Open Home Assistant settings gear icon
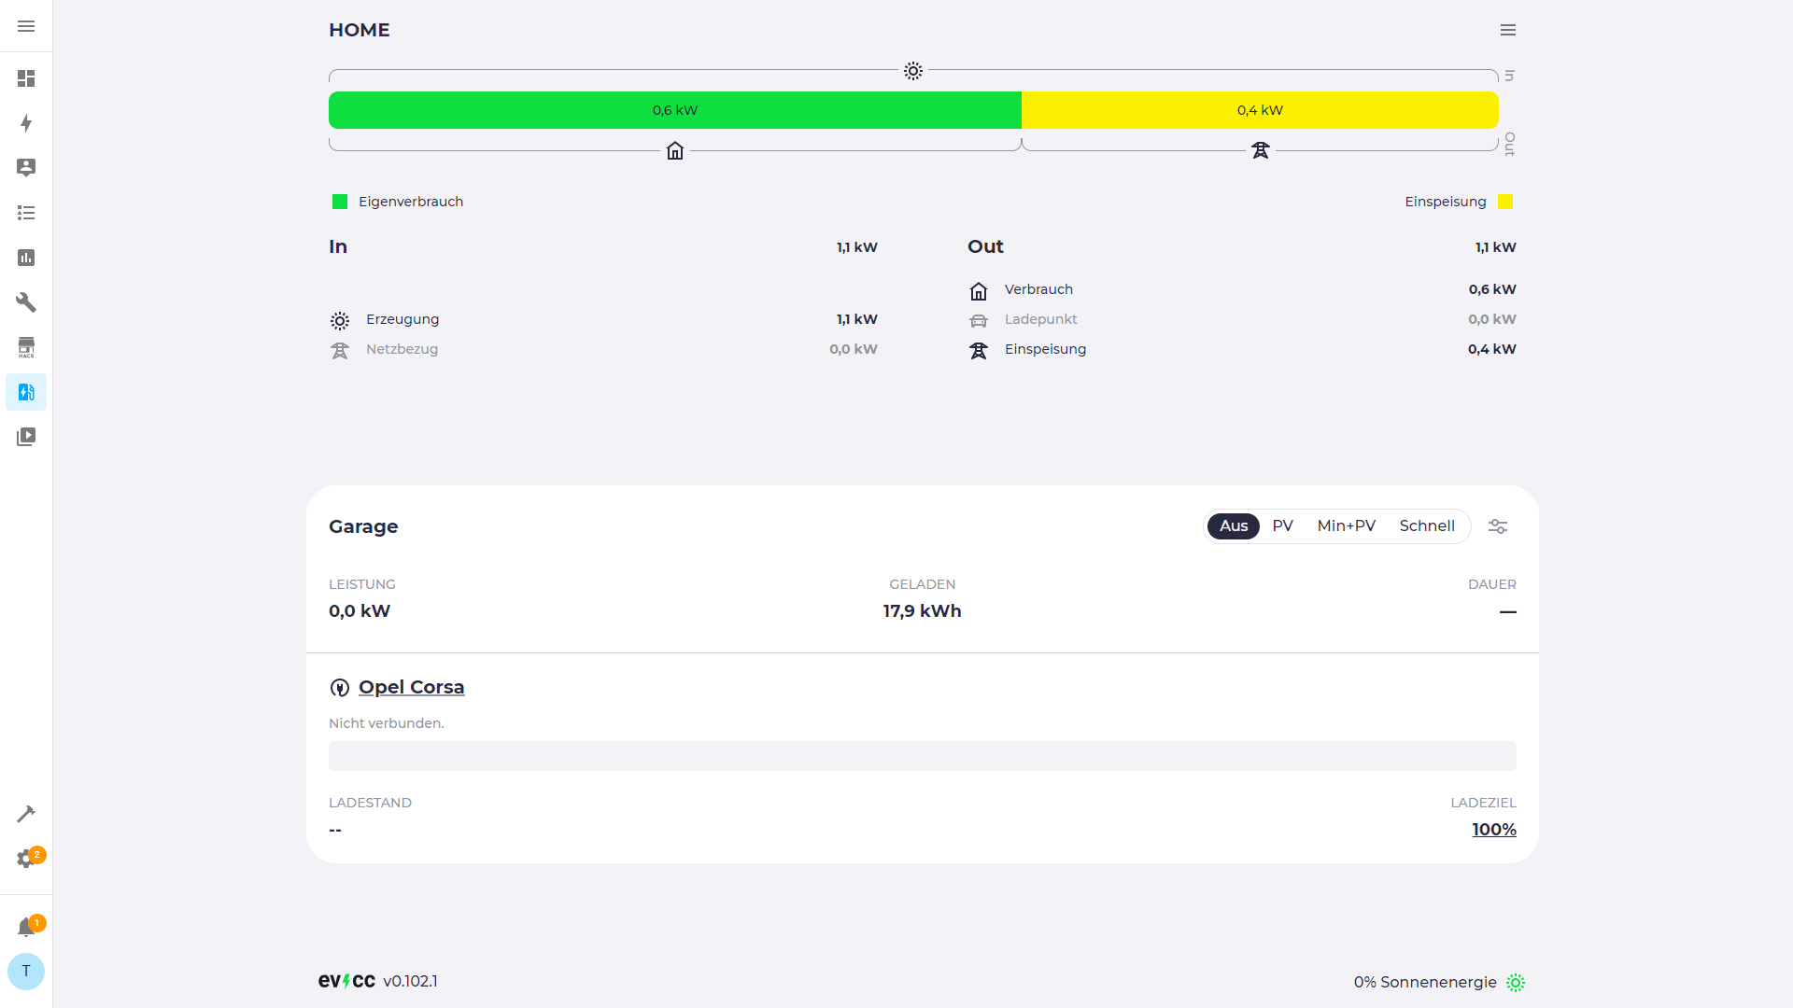 coord(26,859)
